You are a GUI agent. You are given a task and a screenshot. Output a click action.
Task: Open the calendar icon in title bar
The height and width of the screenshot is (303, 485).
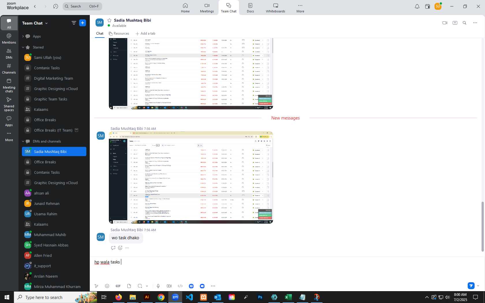[428, 6]
